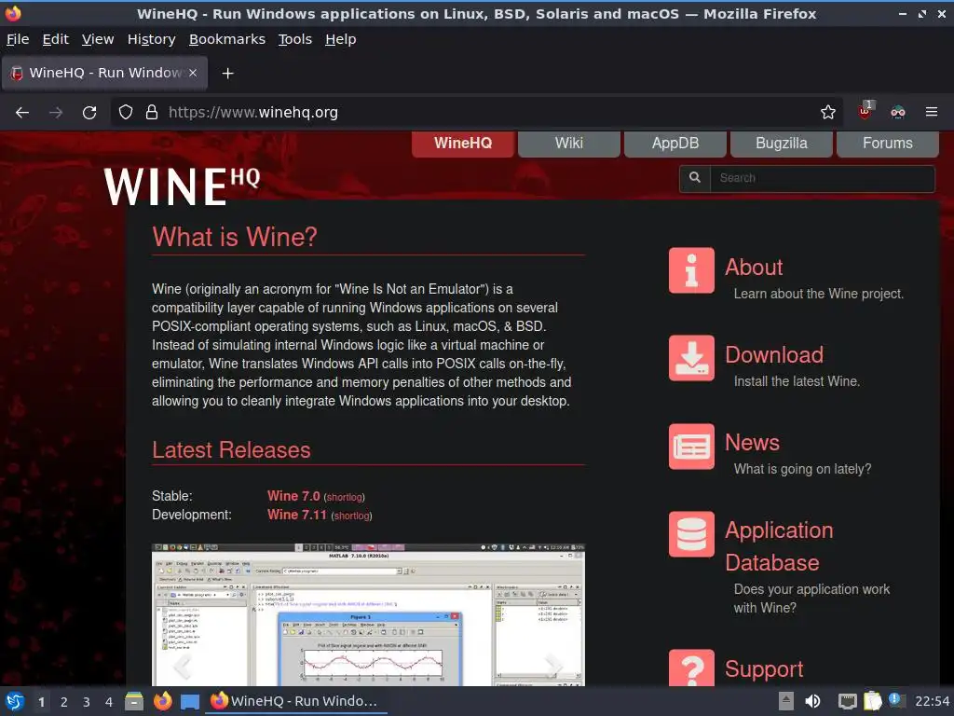This screenshot has width=954, height=716.
Task: Click into the WineHQ Search field
Action: [x=822, y=178]
